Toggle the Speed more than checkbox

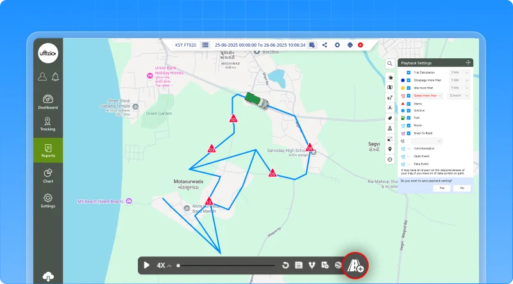click(x=408, y=96)
